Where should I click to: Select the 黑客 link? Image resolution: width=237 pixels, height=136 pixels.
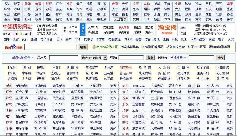coord(138,39)
